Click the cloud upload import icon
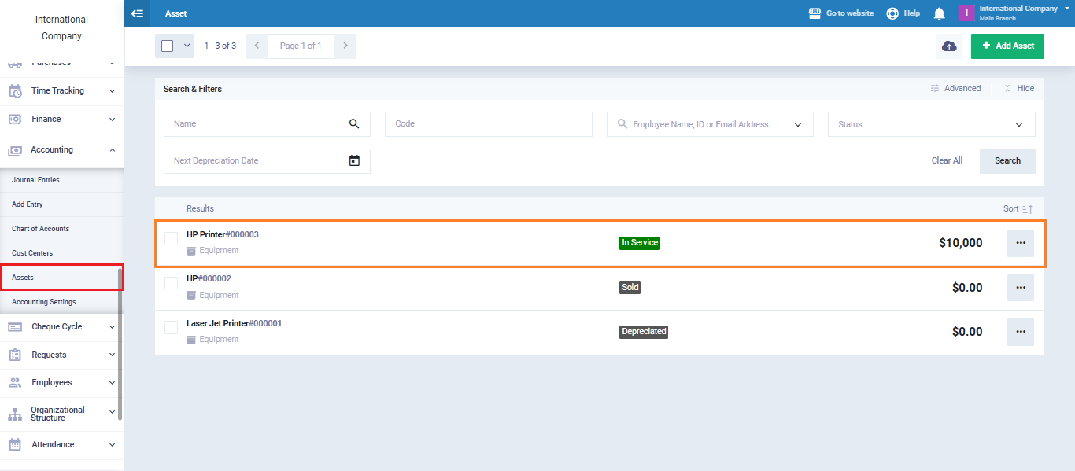Viewport: 1075px width, 471px height. coord(949,46)
